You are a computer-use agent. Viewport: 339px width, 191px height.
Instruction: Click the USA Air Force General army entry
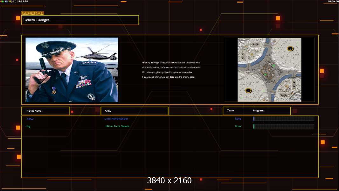pos(117,126)
